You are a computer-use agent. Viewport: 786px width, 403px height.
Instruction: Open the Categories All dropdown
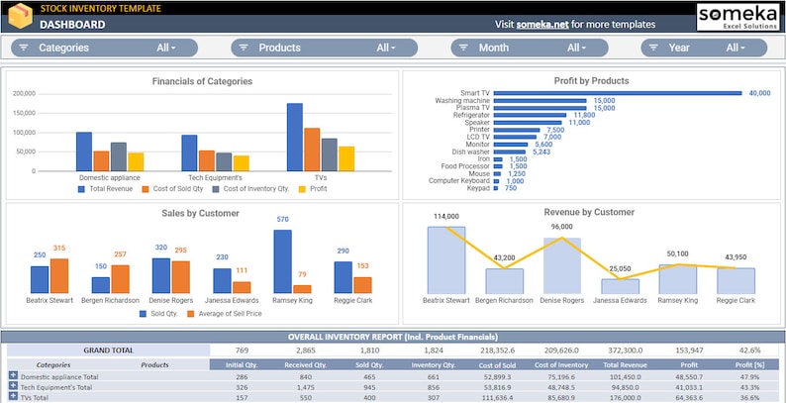(166, 48)
